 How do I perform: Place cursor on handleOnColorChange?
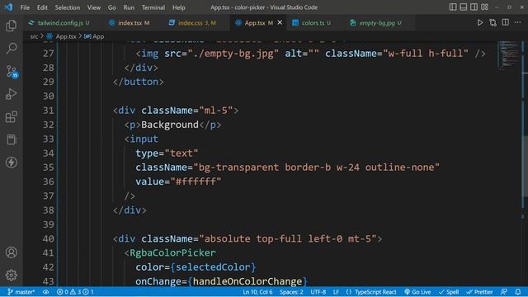click(247, 281)
